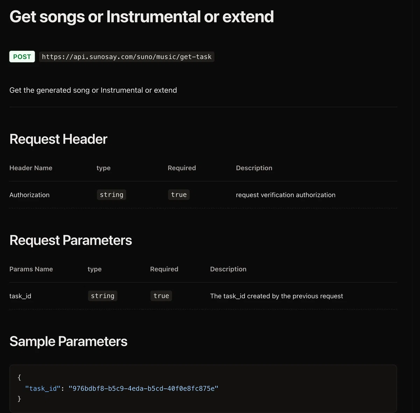Image resolution: width=420 pixels, height=413 pixels.
Task: Click the green POST method badge
Action: coord(22,57)
